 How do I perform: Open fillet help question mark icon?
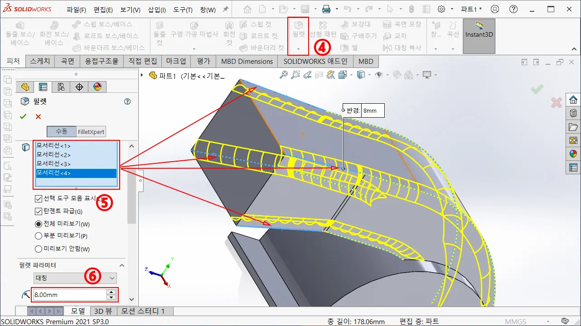pos(127,101)
